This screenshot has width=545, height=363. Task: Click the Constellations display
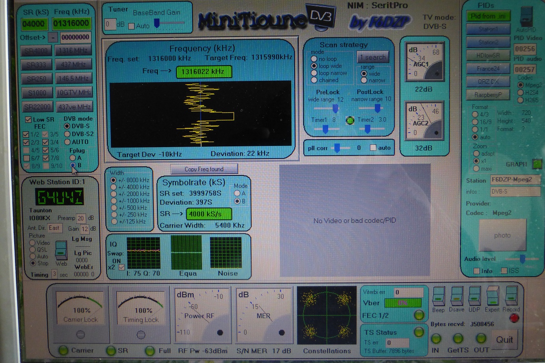coord(327,316)
